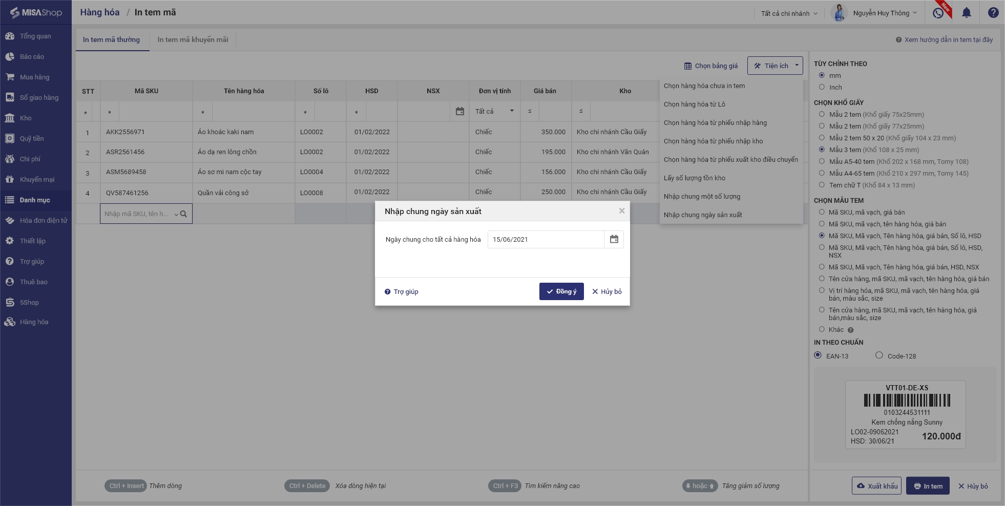
Task: Open the Số lô filter operator
Action: tap(305, 112)
